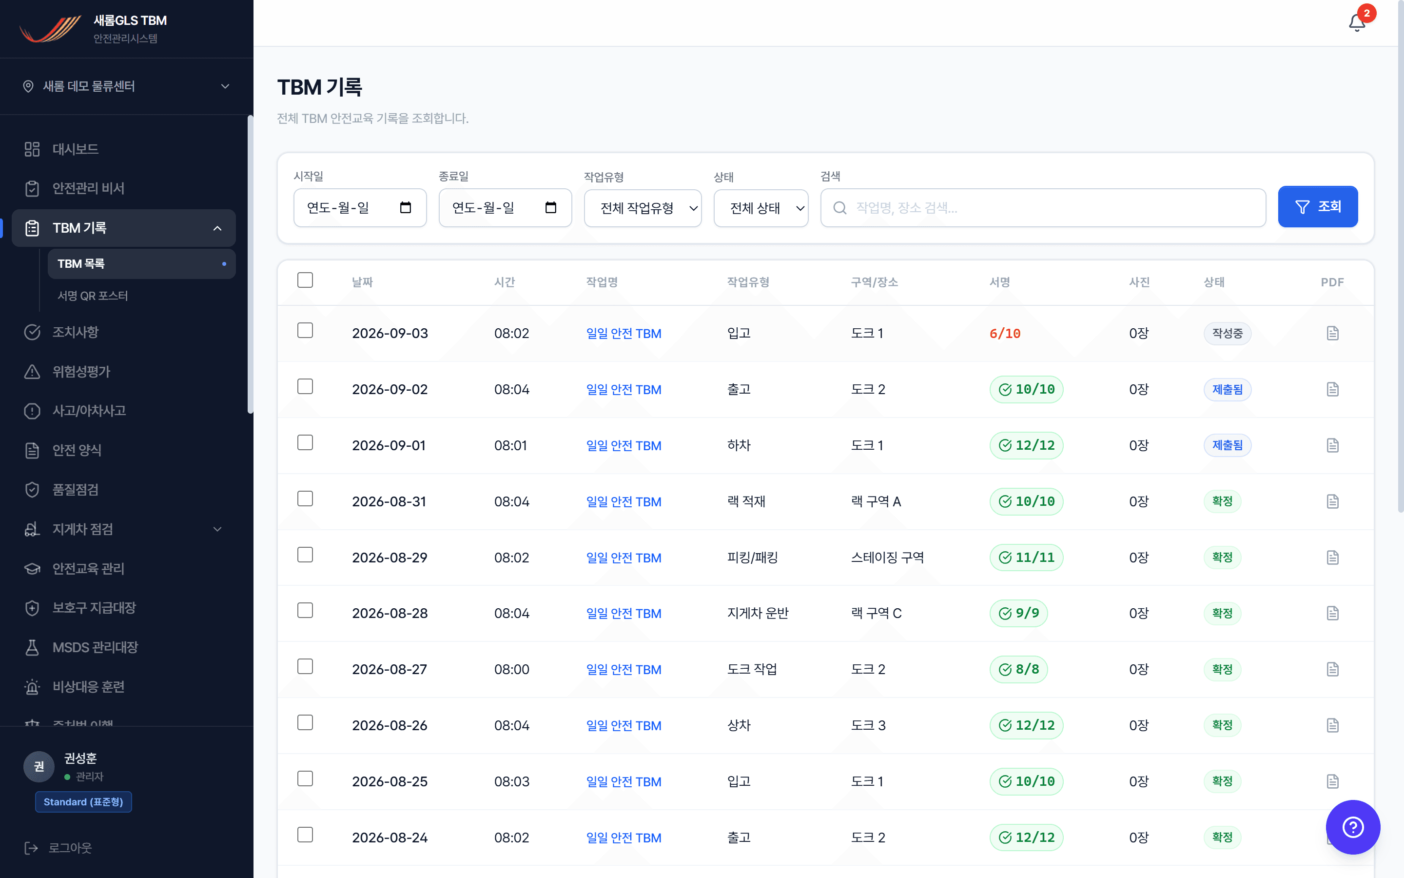Open the PDF icon for 2026-08-27 row
1404x878 pixels.
[1333, 669]
